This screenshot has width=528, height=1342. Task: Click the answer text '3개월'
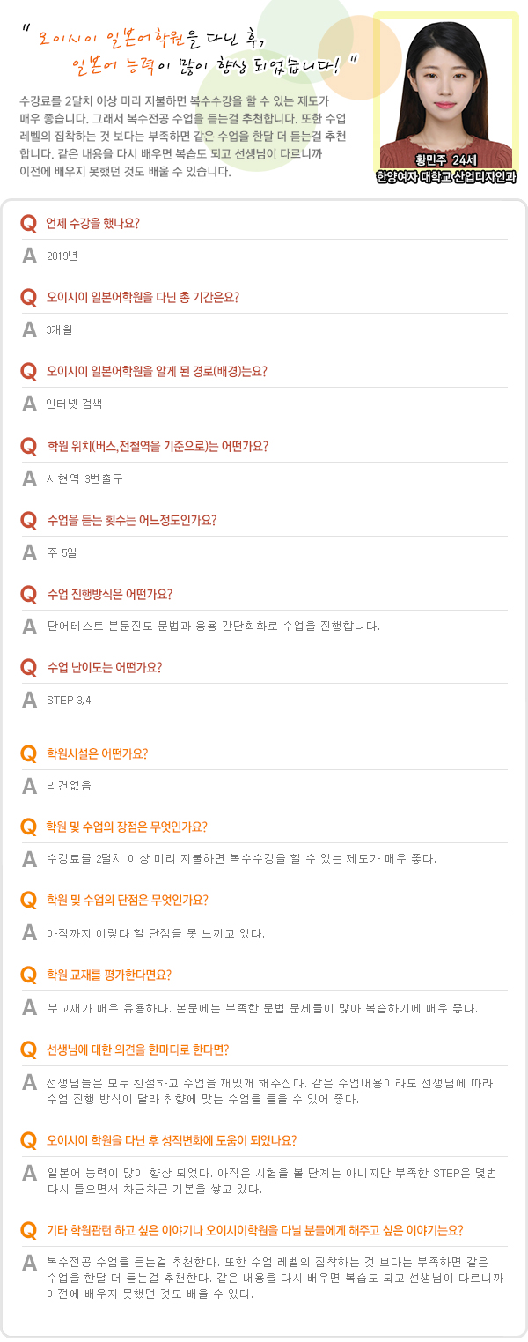click(x=61, y=330)
